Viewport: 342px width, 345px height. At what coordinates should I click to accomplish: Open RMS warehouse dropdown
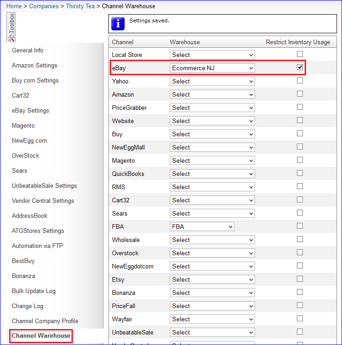(212, 187)
